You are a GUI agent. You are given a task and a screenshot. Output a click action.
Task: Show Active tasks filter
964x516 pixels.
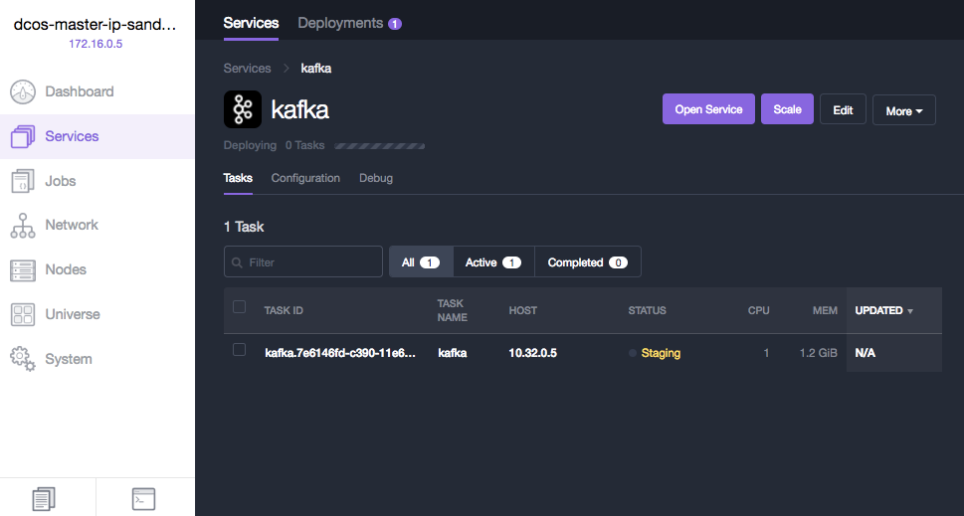(x=493, y=262)
